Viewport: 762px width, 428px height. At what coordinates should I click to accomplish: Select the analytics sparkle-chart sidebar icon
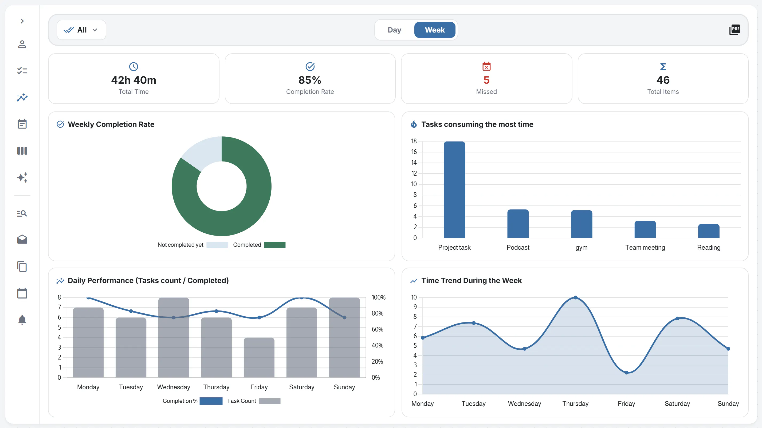tap(22, 98)
